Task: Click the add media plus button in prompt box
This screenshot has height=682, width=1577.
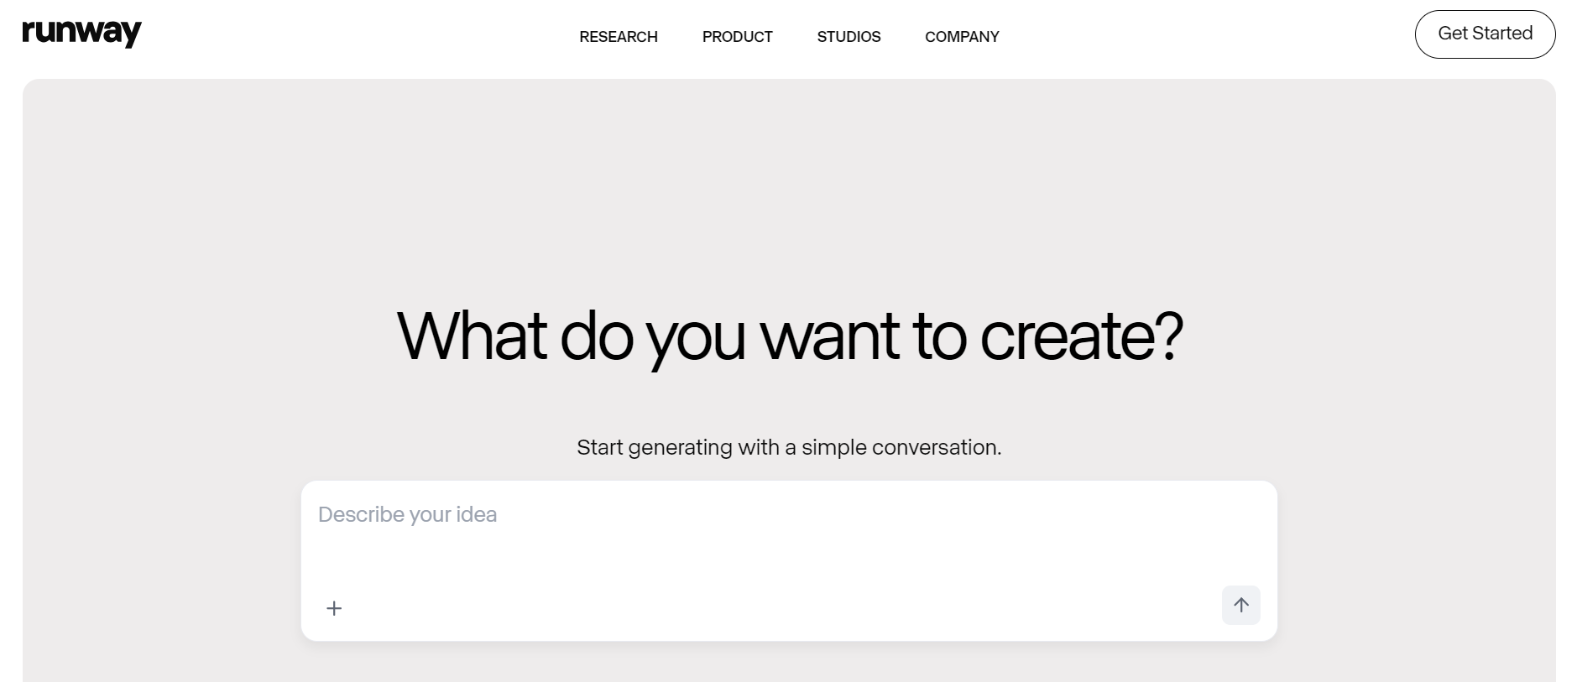Action: (334, 608)
